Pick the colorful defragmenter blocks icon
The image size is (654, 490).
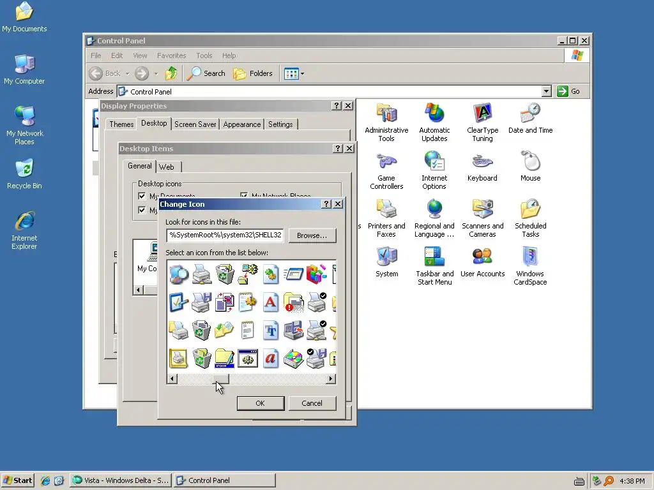(x=316, y=274)
